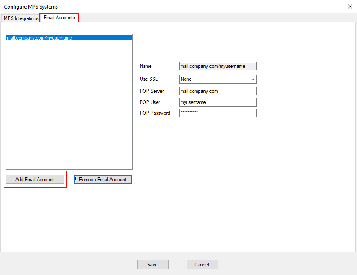Screen dimensions: 357x275
Task: Click inside the Name input field
Action: point(218,66)
